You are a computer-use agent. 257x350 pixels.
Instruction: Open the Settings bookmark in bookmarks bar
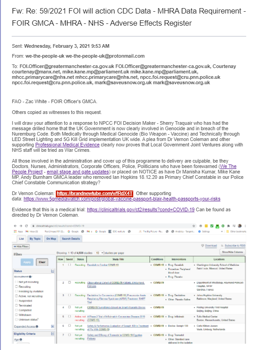click(204, 232)
